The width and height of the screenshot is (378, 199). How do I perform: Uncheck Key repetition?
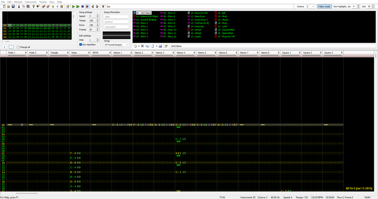(81, 45)
